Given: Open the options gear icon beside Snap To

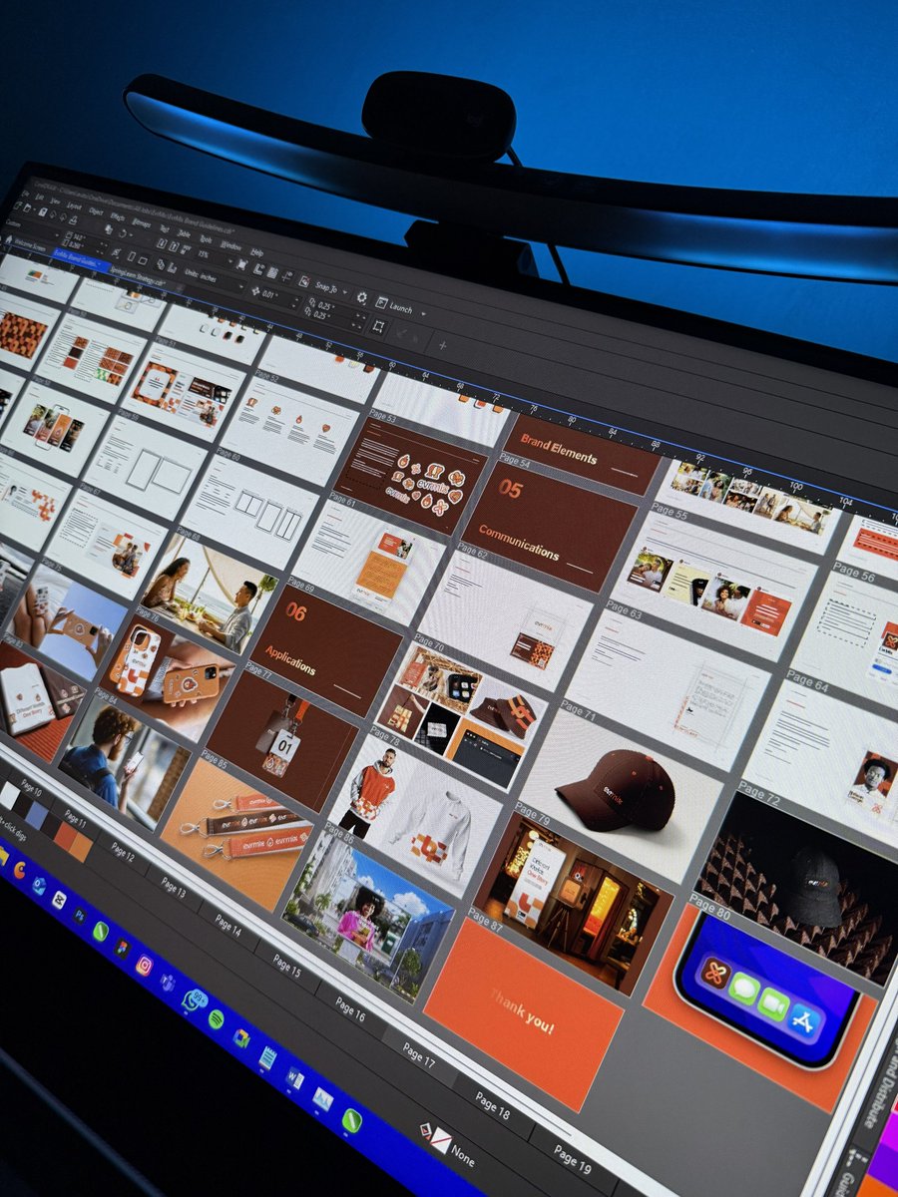Looking at the screenshot, I should 362,298.
